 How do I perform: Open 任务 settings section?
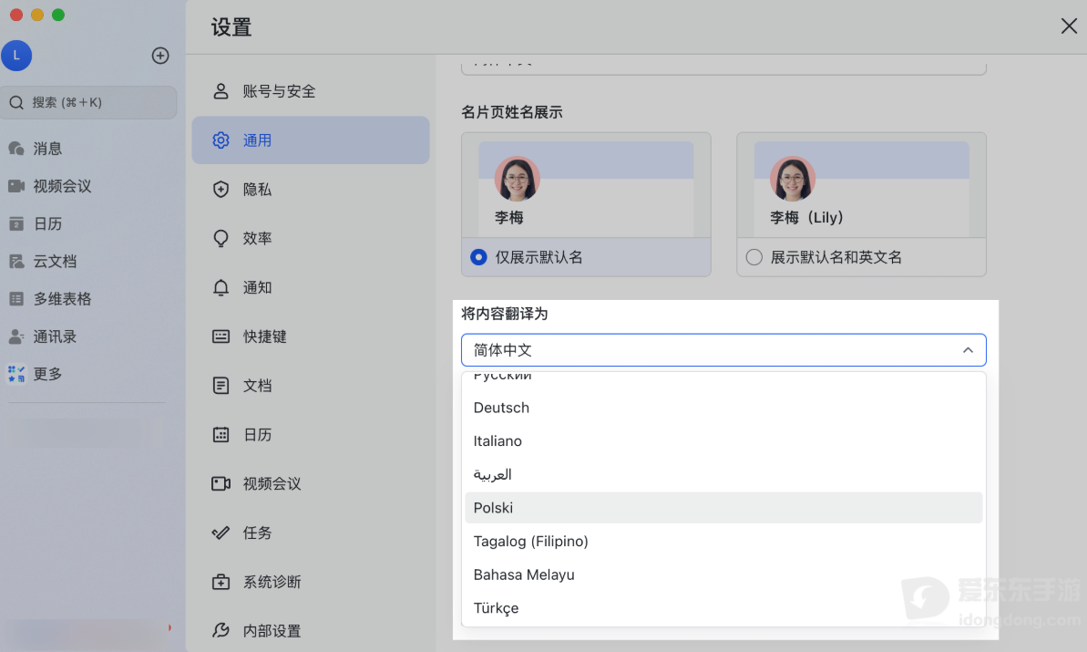click(311, 533)
